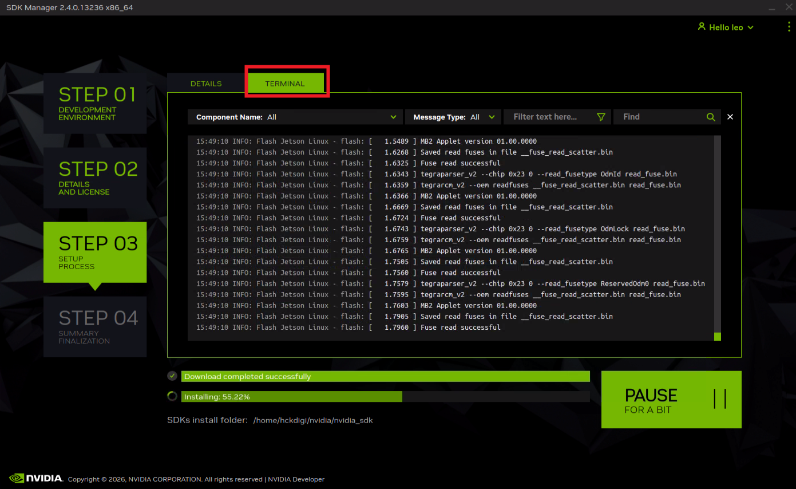This screenshot has height=489, width=796.
Task: Go to STEP 02 Details and License
Action: coord(95,178)
